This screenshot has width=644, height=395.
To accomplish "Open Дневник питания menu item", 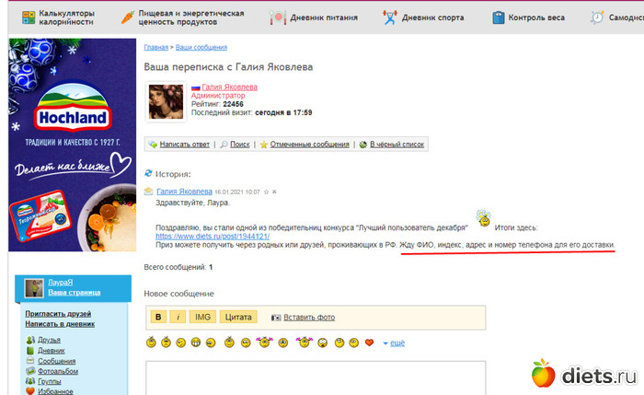I will pyautogui.click(x=313, y=17).
